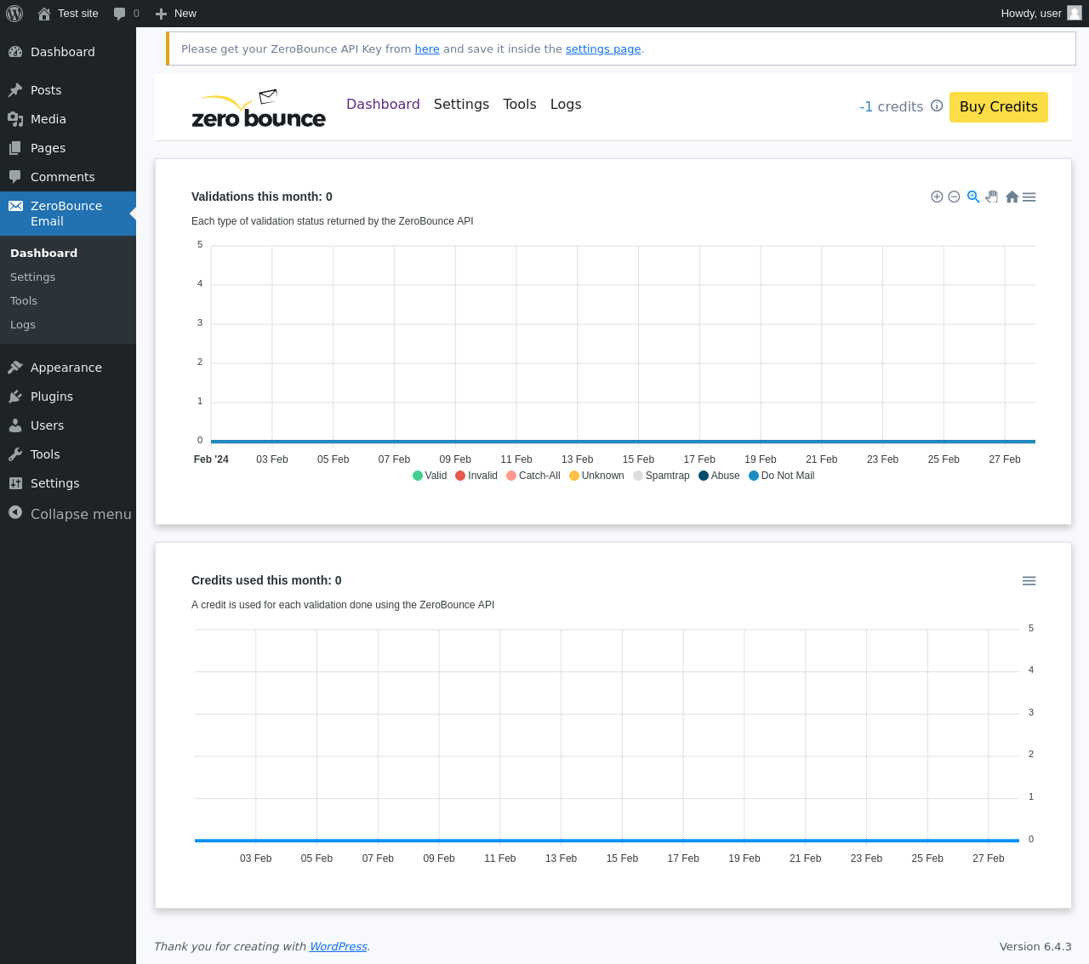Toggle the Invalid series in chart legend
This screenshot has height=964, width=1089.
point(476,476)
